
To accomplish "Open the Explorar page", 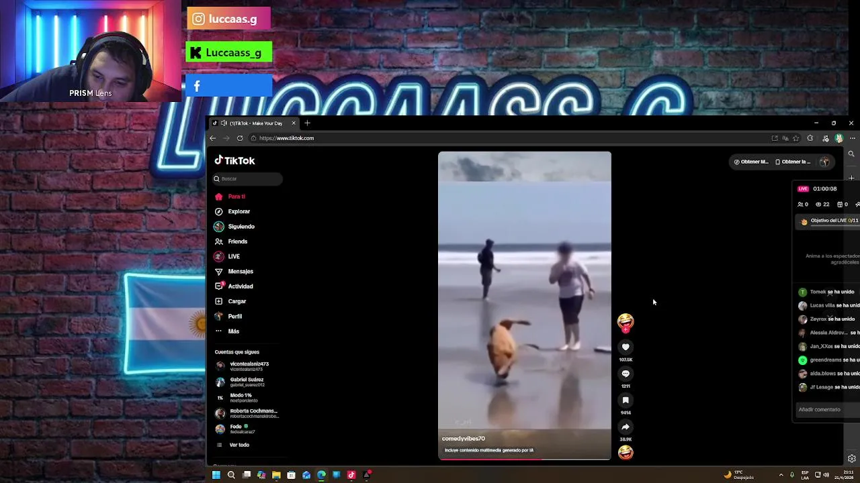I will [x=232, y=211].
